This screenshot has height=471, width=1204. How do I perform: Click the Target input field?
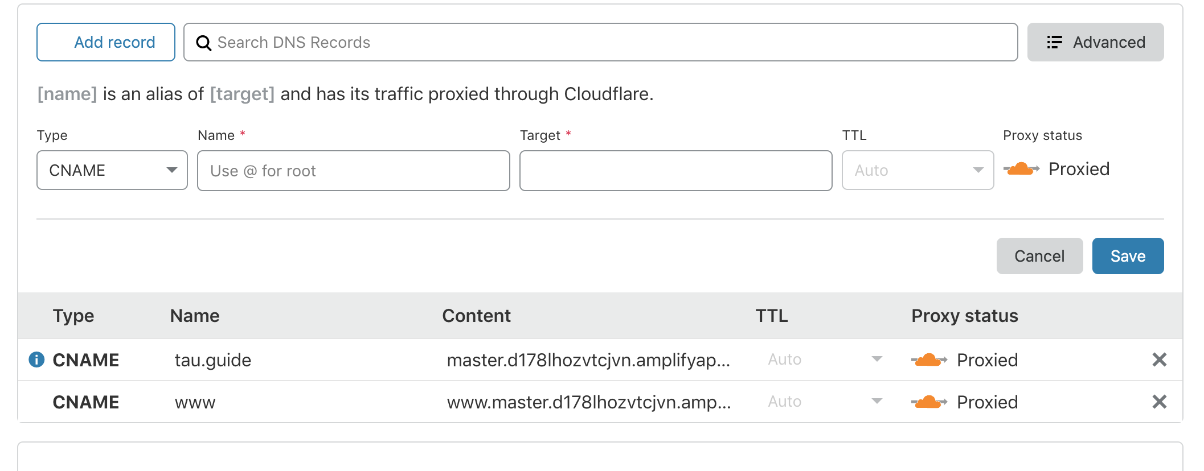676,171
